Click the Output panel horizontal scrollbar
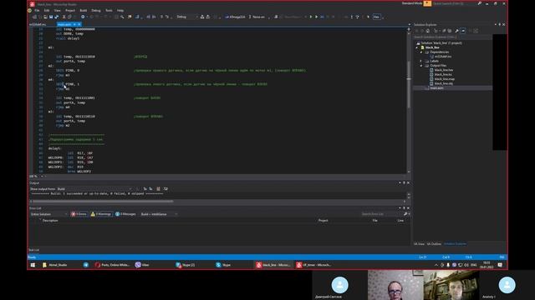The image size is (535, 300). 102,202
